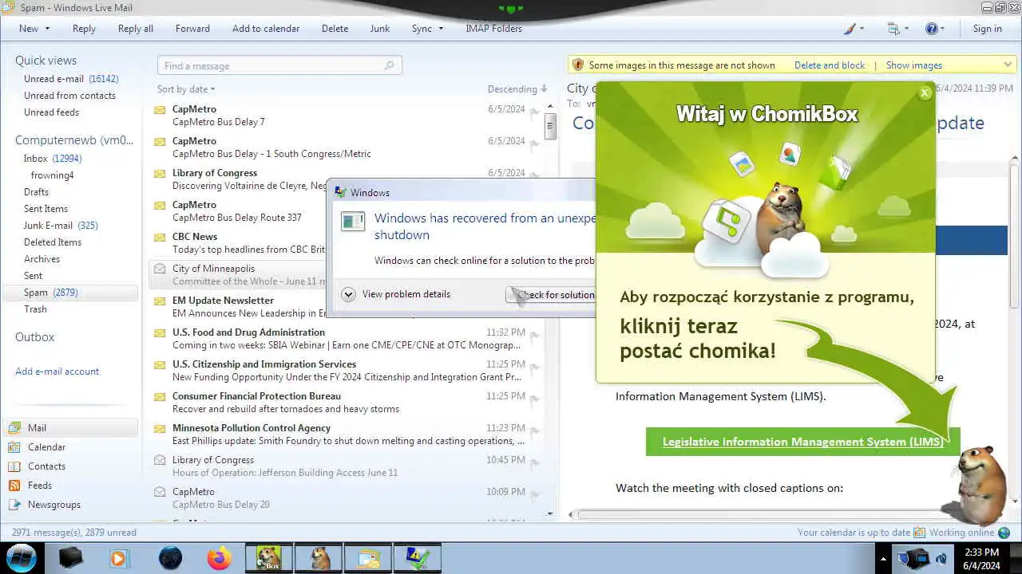1022x574 pixels.
Task: Click Reply in the toolbar
Action: tap(84, 29)
